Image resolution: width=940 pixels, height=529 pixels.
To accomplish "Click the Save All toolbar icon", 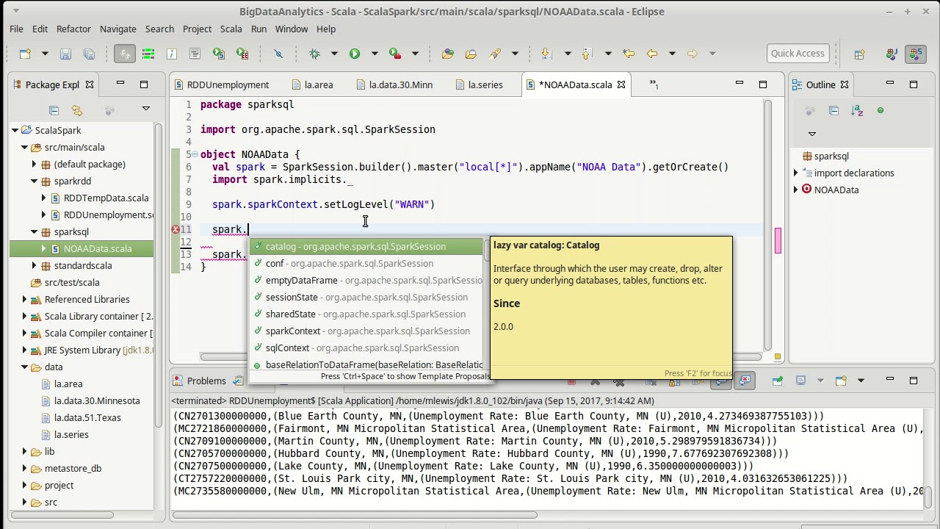I will (89, 54).
